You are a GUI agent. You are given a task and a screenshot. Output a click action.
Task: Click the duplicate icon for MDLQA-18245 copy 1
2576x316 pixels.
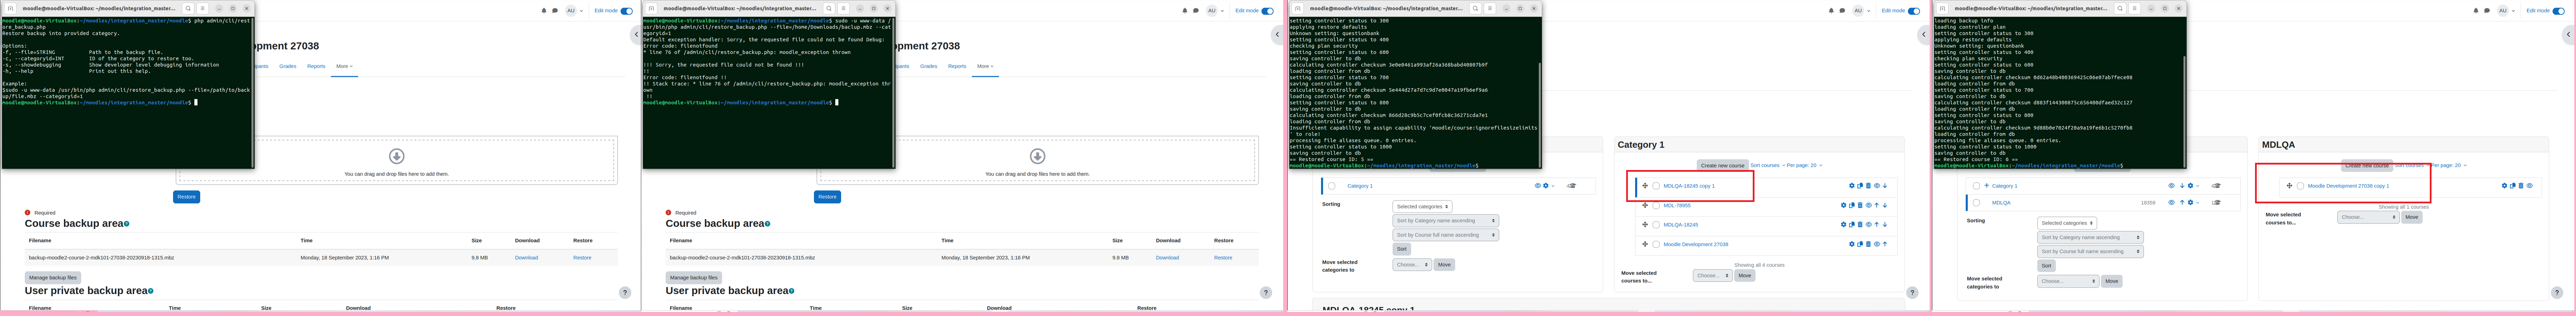(x=1860, y=186)
